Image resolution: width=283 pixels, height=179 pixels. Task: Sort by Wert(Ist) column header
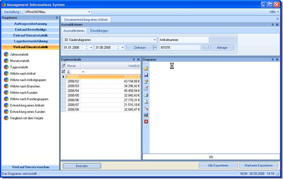[110, 66]
